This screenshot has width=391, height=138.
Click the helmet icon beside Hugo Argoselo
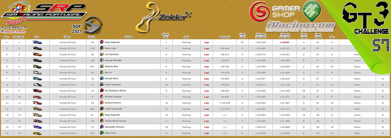tap(102, 115)
